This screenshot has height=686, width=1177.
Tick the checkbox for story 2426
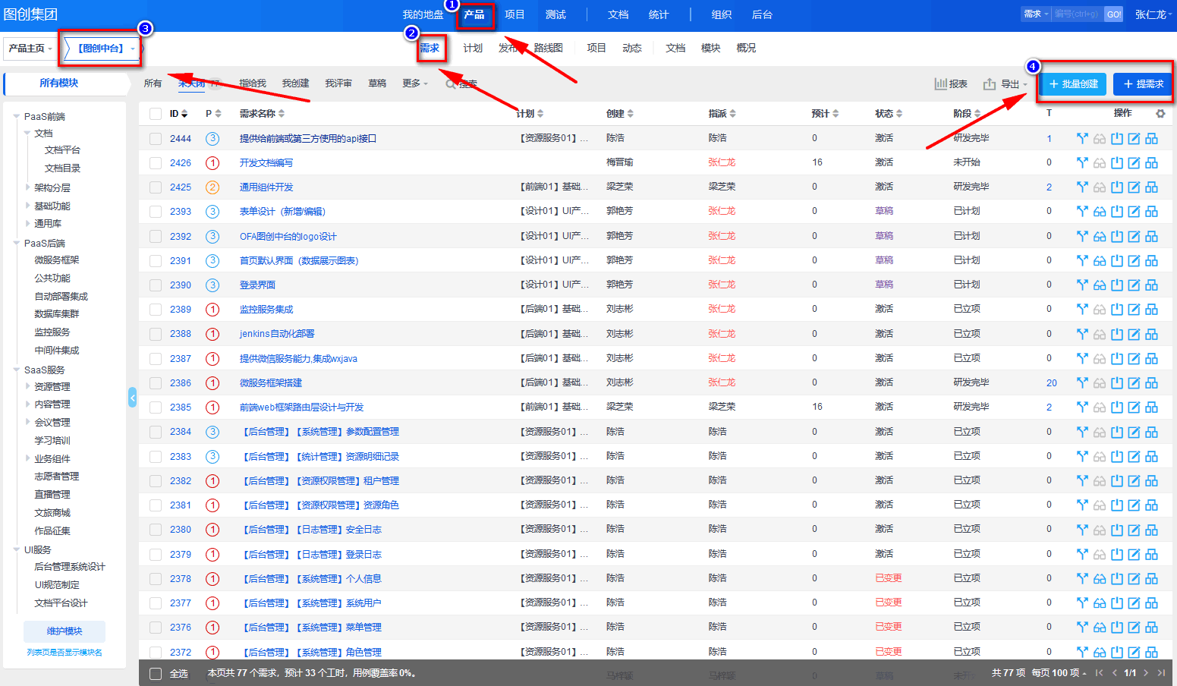[x=156, y=163]
